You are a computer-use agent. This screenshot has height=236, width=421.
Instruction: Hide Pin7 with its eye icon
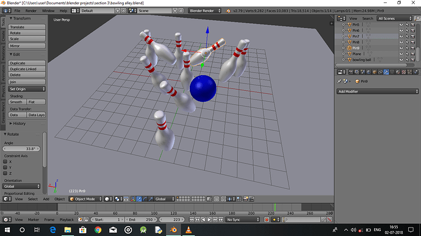point(401,36)
